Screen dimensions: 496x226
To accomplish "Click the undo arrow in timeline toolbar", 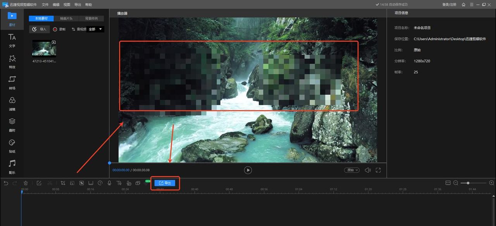I will pyautogui.click(x=6, y=183).
